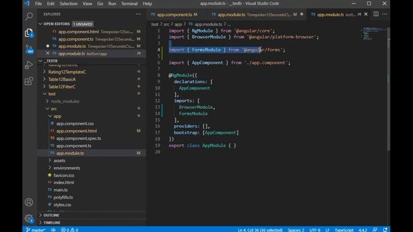
Task: Open Explorer views and more actions
Action: coord(138,14)
